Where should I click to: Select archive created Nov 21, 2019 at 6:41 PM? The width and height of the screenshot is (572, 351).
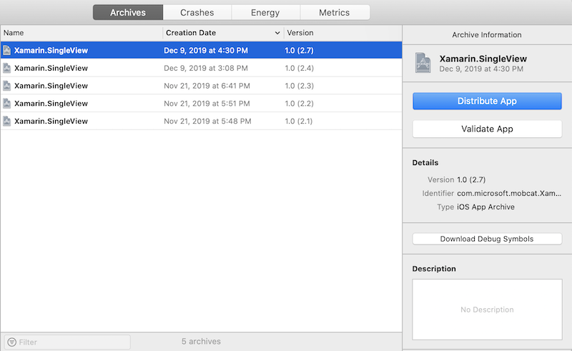(x=201, y=86)
